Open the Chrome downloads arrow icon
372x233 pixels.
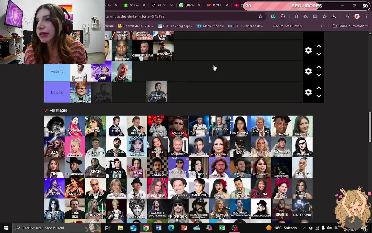(334, 17)
